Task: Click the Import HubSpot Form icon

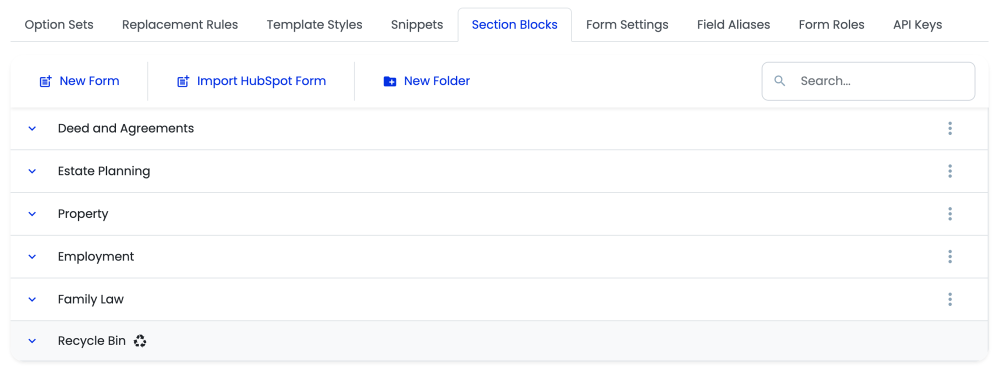Action: click(x=183, y=80)
